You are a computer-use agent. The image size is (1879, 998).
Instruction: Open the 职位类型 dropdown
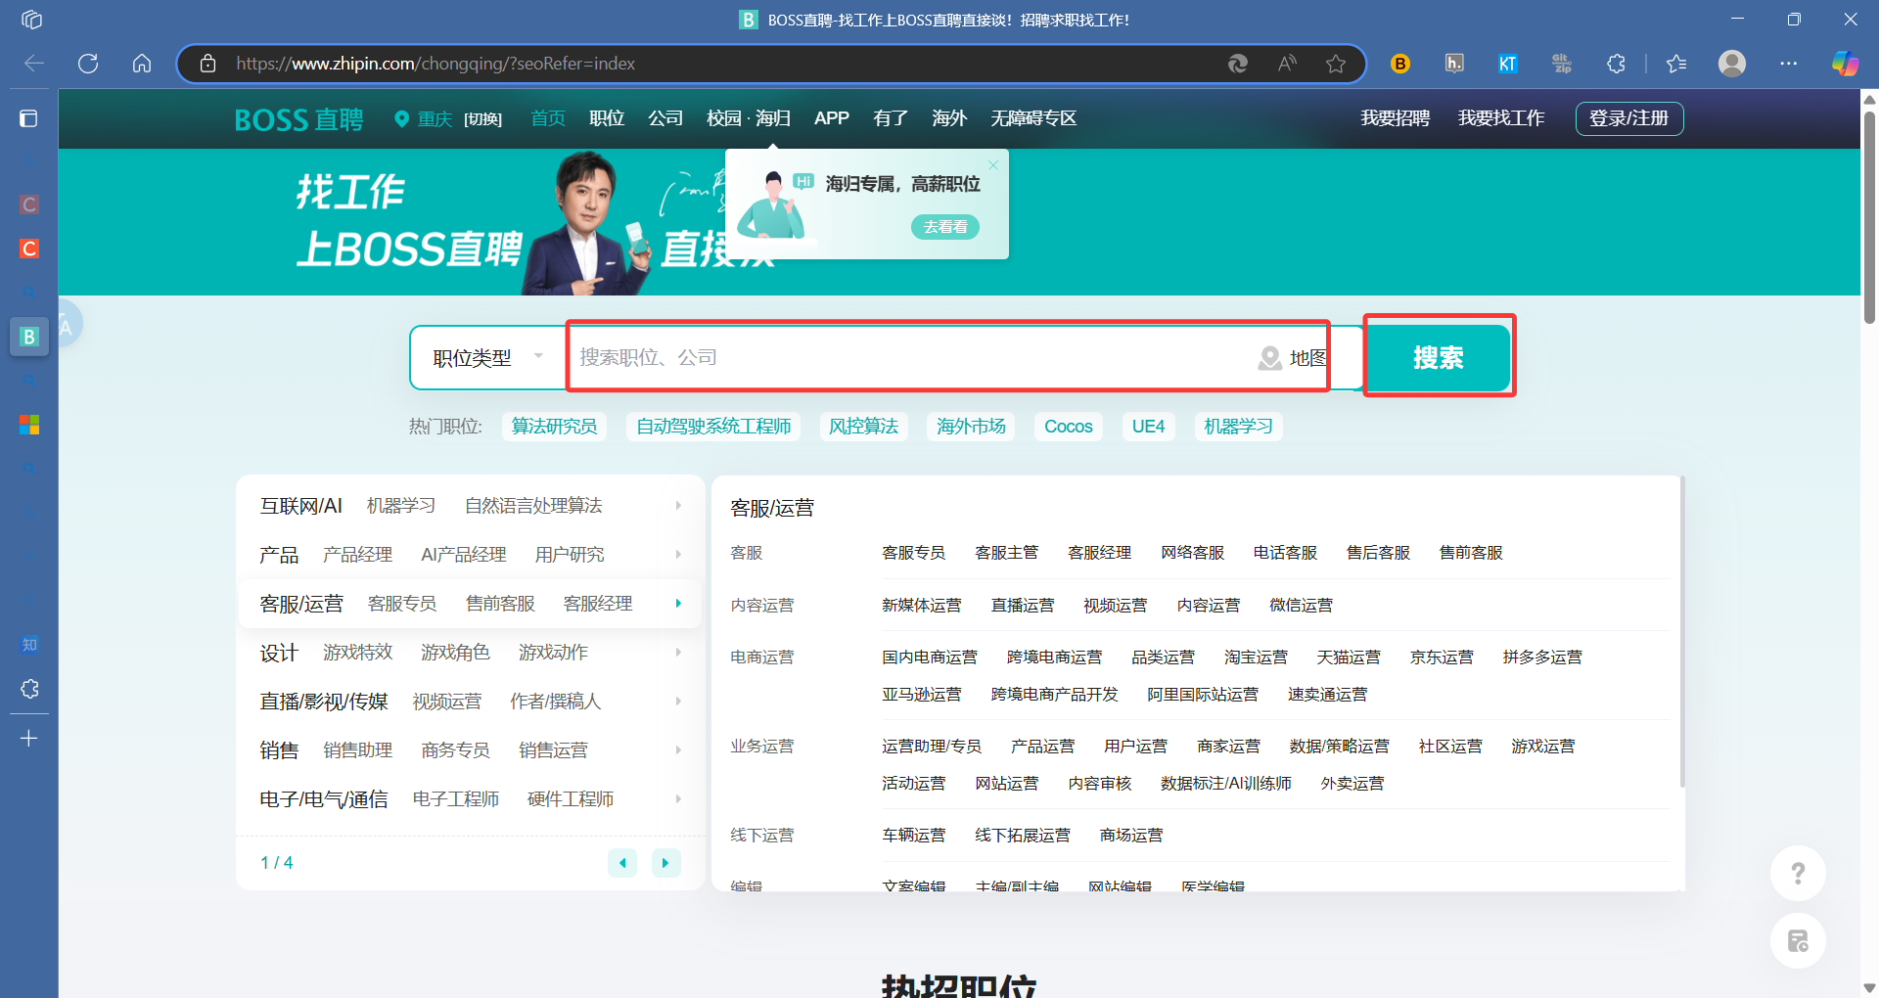pos(487,358)
